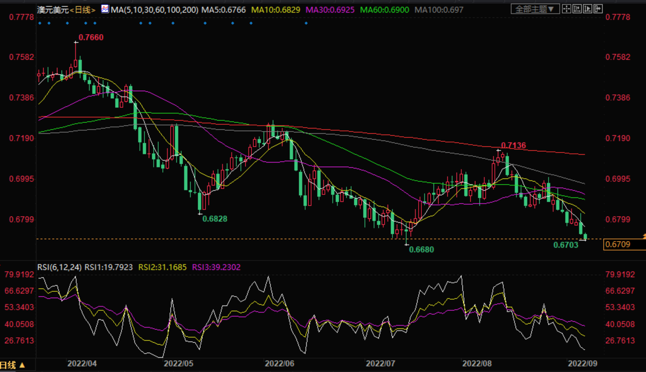Click the RSI3:39.2302 value
This screenshot has height=372, width=646.
[216, 267]
